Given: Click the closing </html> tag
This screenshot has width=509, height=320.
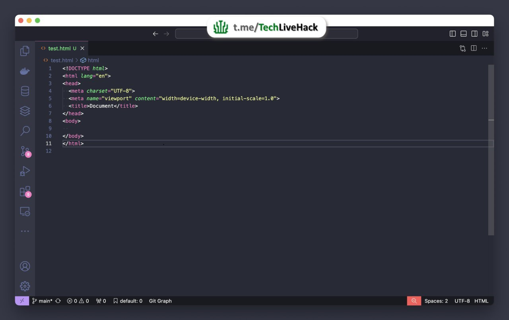Looking at the screenshot, I should pos(73,144).
